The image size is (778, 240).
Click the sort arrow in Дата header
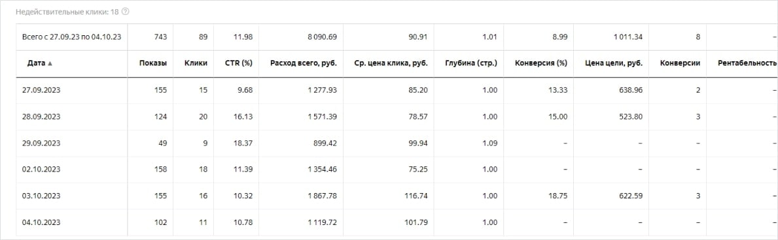click(x=50, y=63)
